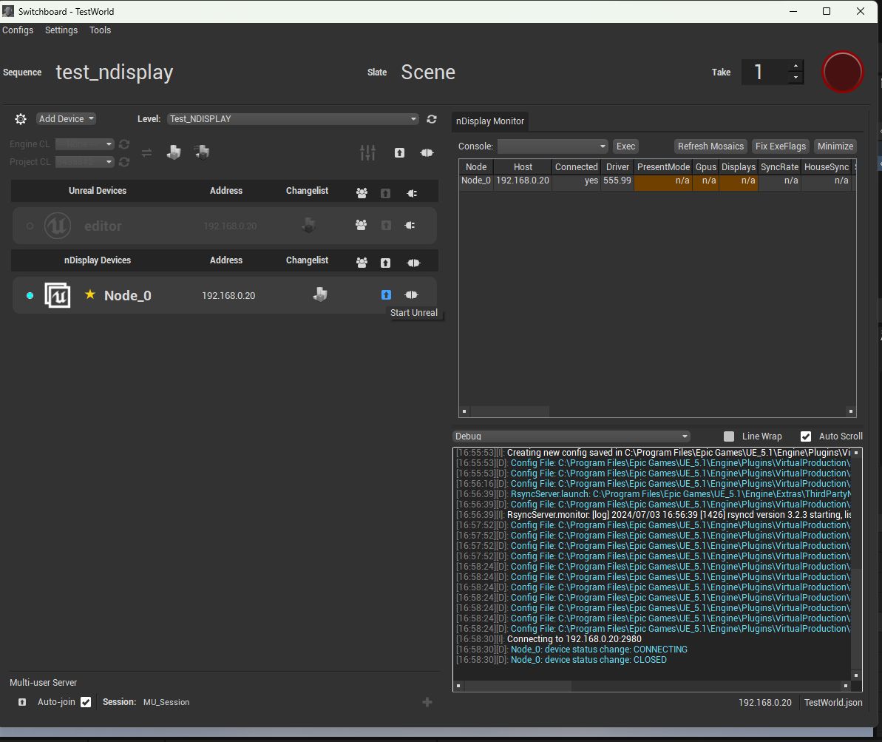Decrease the Take number

(796, 78)
